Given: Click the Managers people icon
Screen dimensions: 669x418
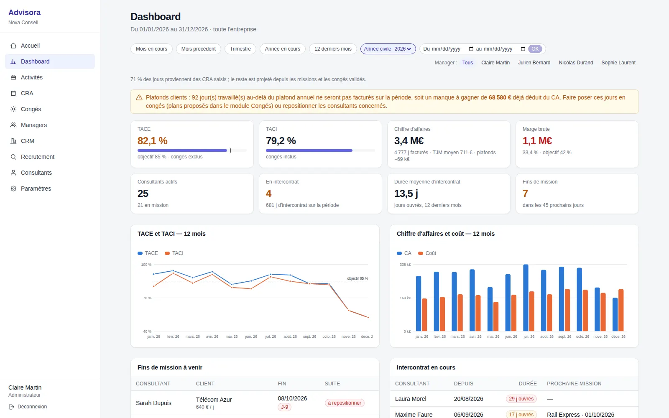Looking at the screenshot, I should [13, 125].
